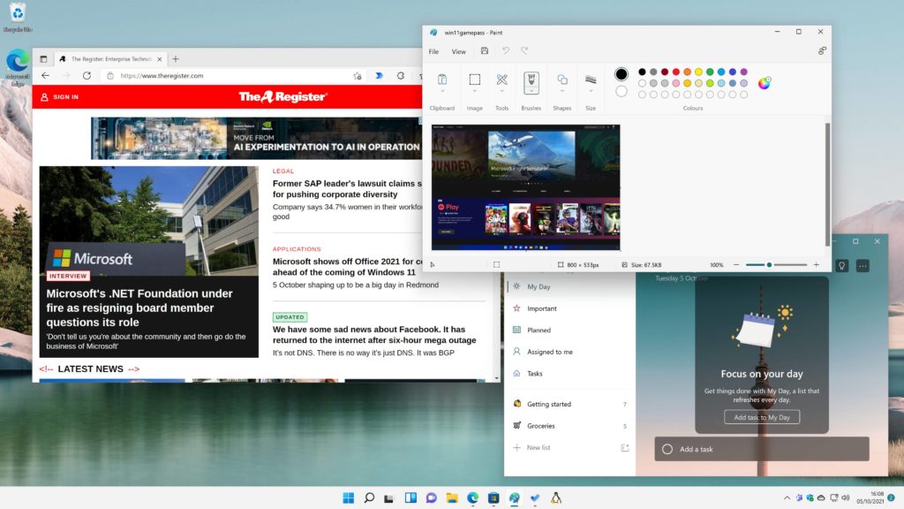Open Widgets from the taskbar
The image size is (904, 509).
click(411, 498)
